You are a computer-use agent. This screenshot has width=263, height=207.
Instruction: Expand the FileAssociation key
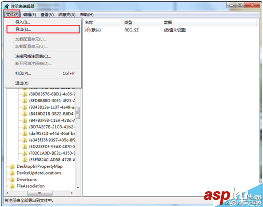click(7, 186)
